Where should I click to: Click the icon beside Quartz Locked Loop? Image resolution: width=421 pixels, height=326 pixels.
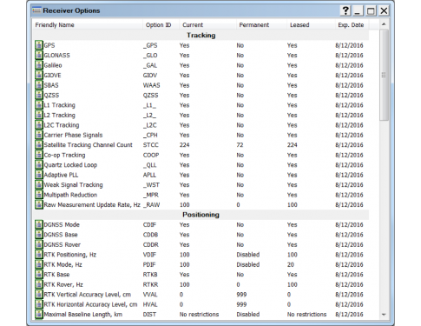(39, 165)
